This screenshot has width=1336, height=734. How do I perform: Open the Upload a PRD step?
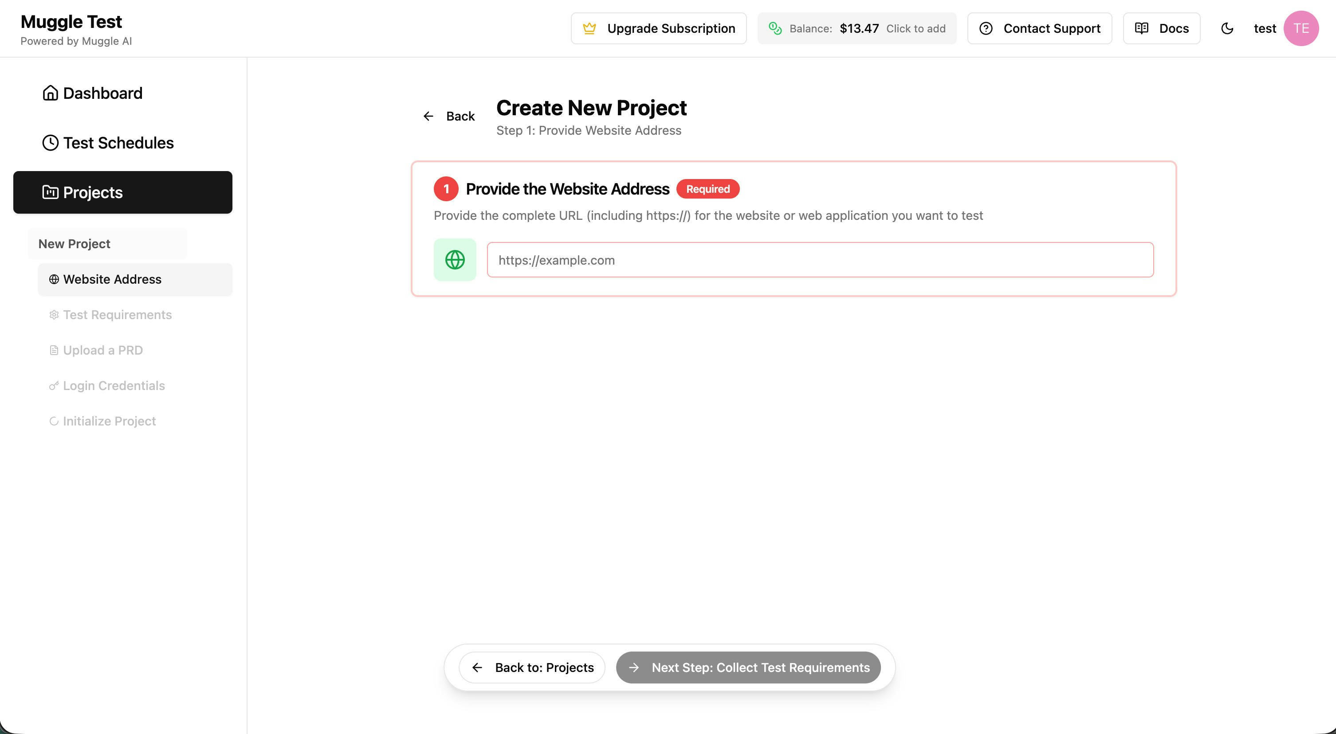[103, 351]
